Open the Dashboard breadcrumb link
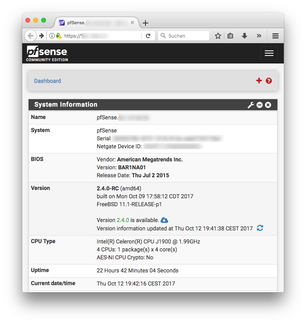Viewport: 306px width, 324px height. (x=48, y=81)
